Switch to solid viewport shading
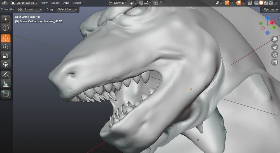The width and height of the screenshot is (280, 153). click(x=261, y=3)
